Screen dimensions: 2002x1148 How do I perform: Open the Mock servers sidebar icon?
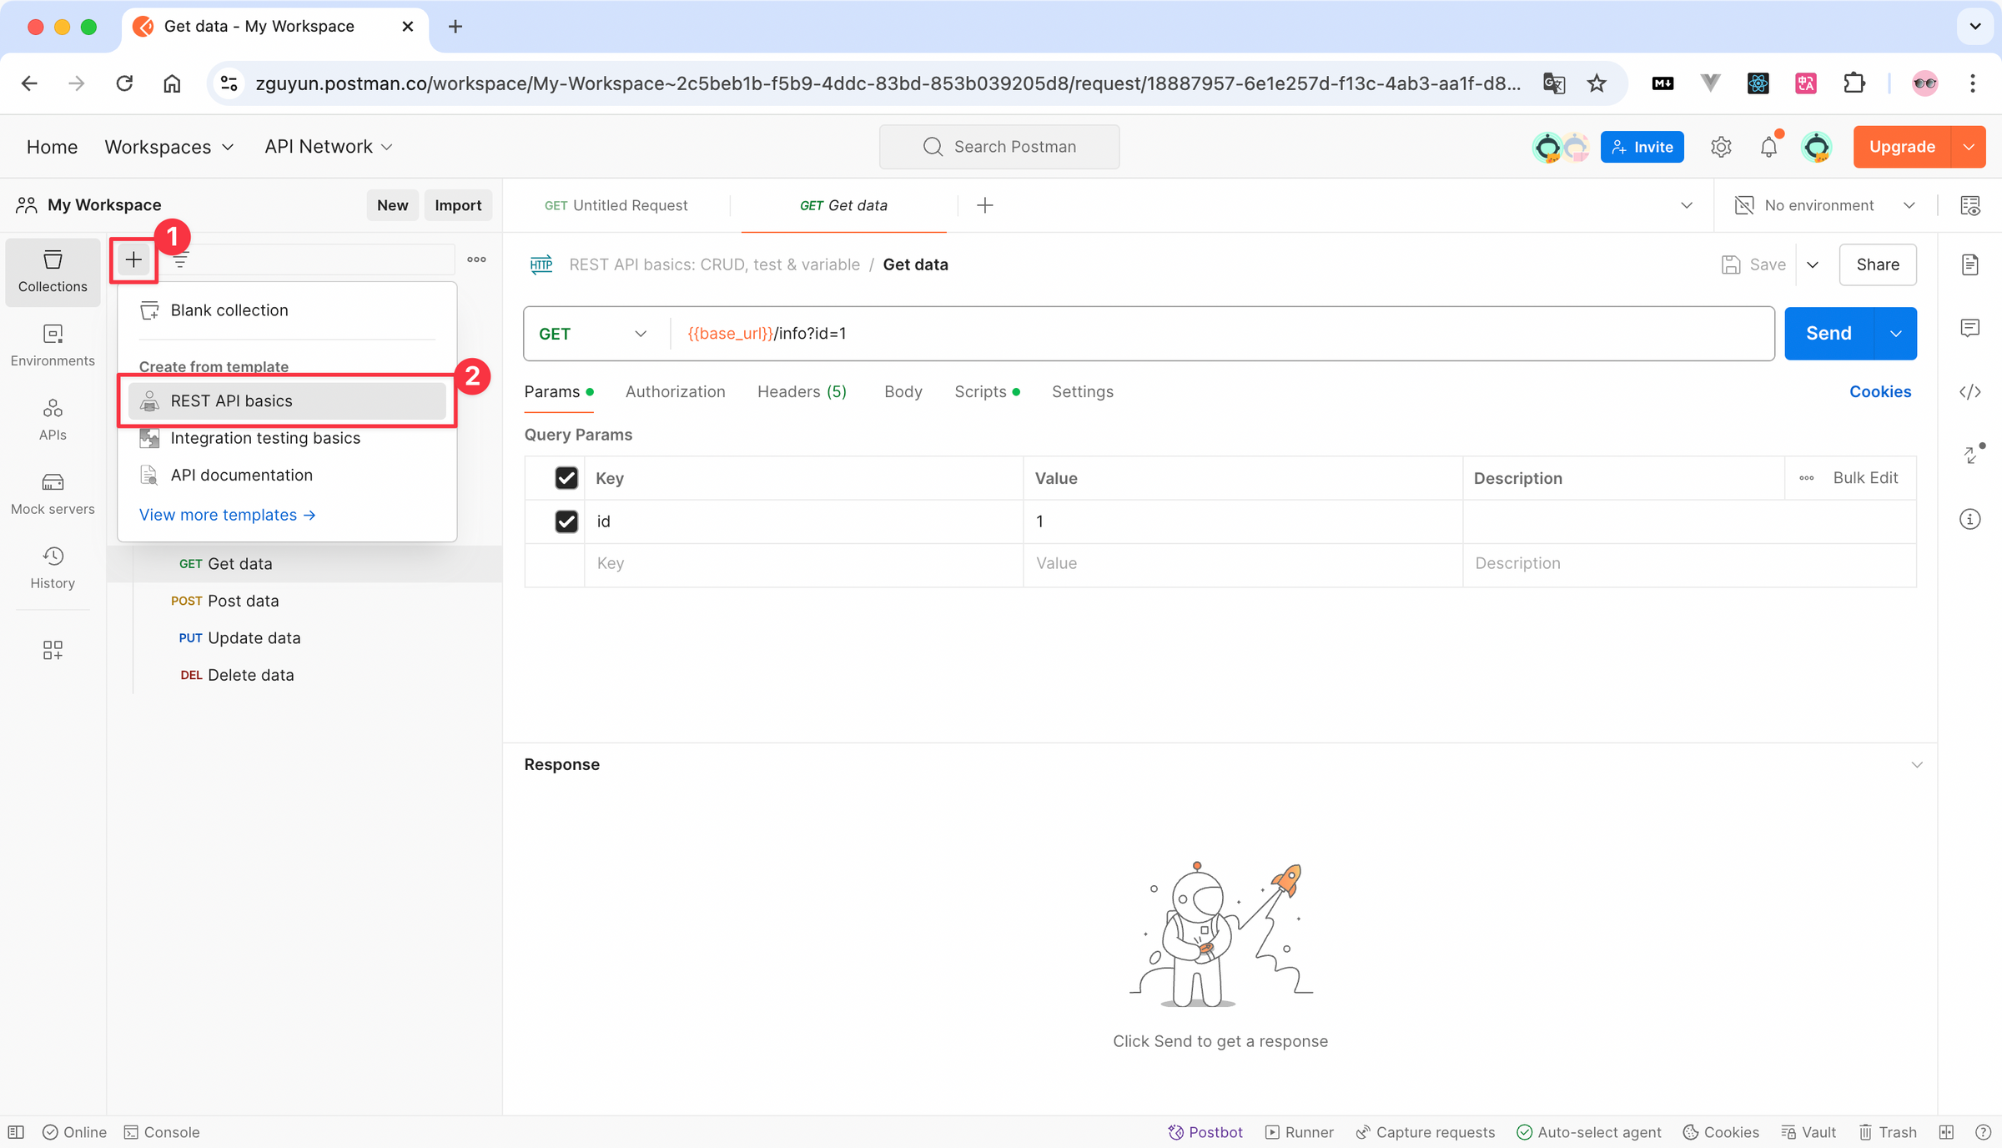click(53, 493)
